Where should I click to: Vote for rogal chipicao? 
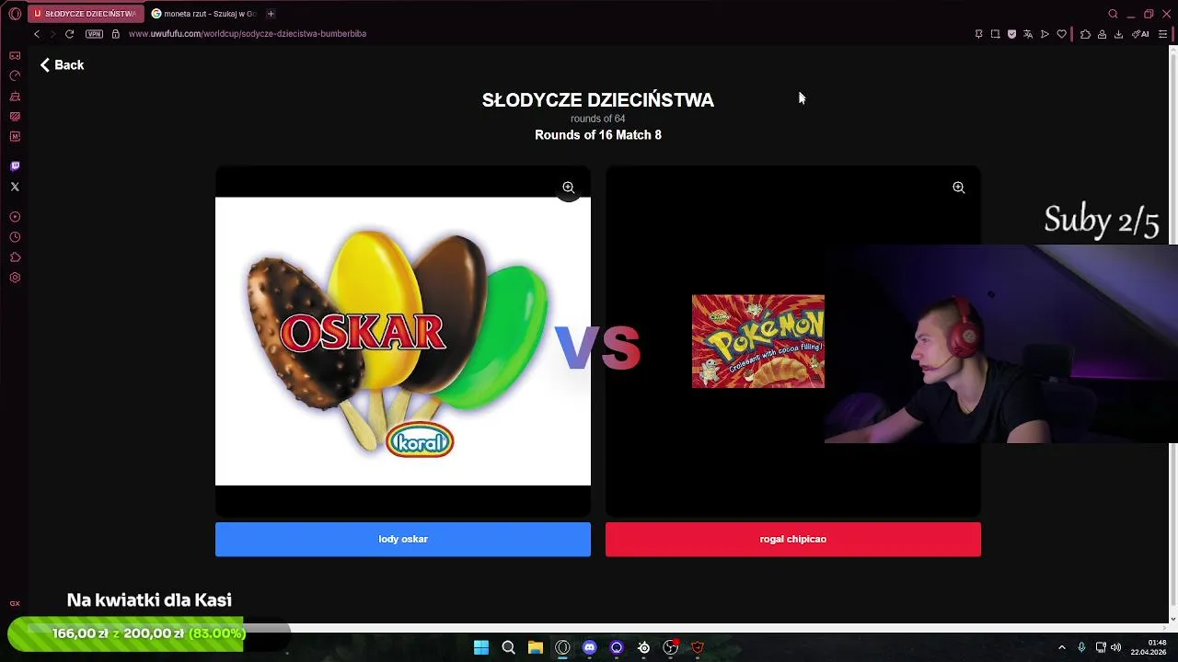point(793,539)
